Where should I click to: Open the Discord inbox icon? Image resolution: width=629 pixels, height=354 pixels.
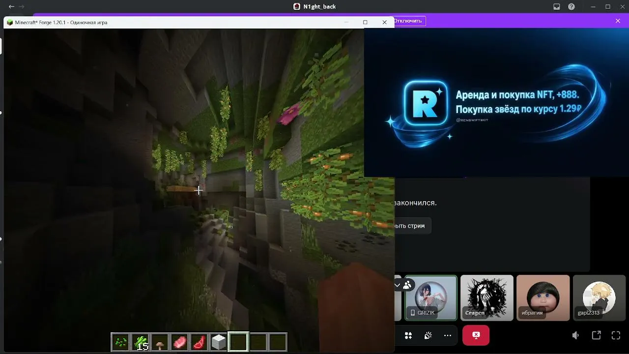(x=557, y=7)
